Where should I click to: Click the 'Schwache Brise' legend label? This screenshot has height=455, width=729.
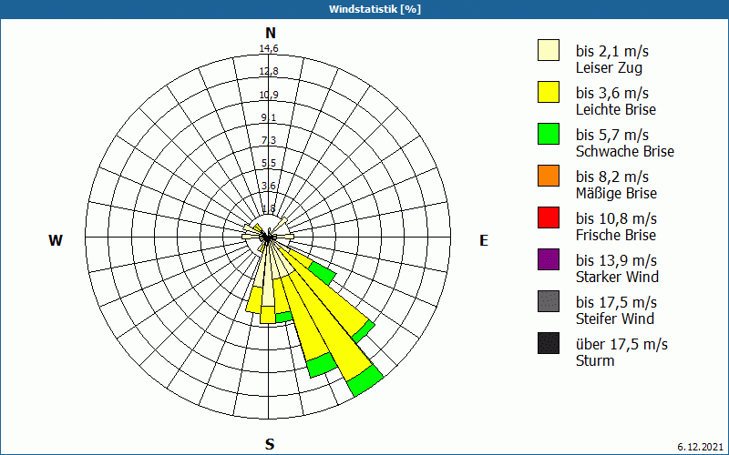pos(625,151)
